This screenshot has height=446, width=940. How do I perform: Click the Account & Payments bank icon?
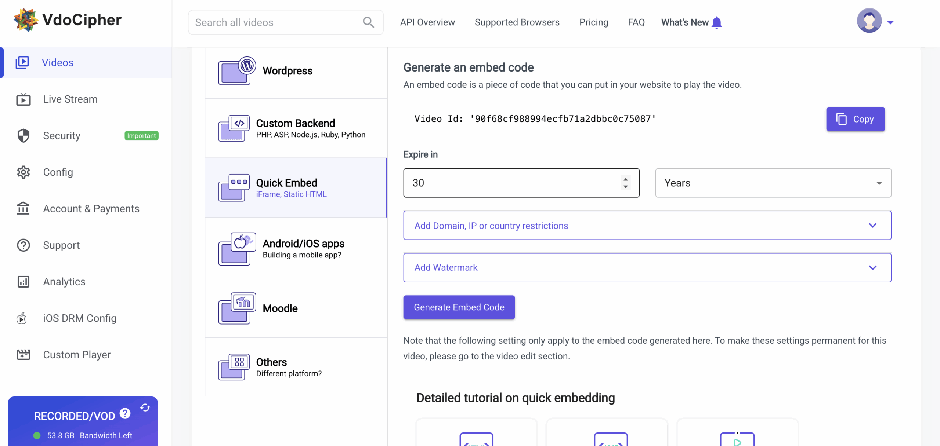(23, 208)
